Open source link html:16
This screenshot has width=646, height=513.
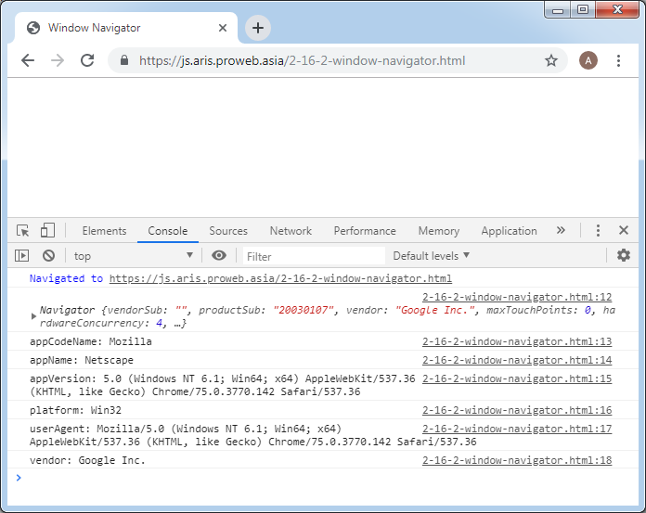click(x=517, y=410)
